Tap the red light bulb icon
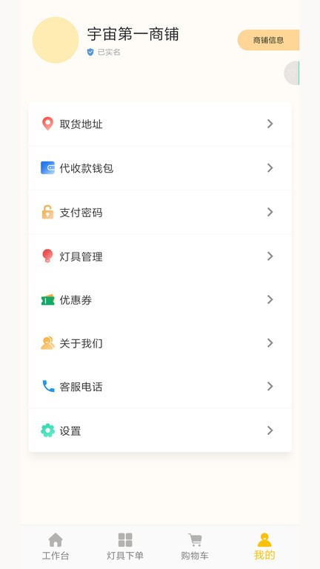The image size is (320, 569). point(47,256)
